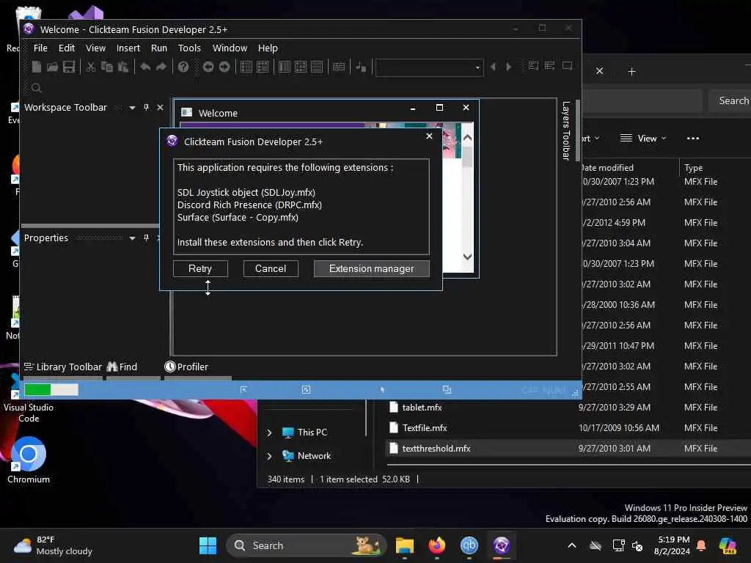Open the Storyboard editor toolbar icon

(x=246, y=67)
